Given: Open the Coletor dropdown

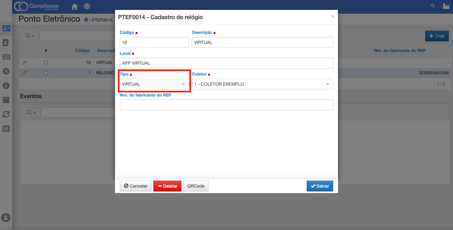Looking at the screenshot, I should coord(263,84).
